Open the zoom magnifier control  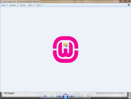coord(45,96)
